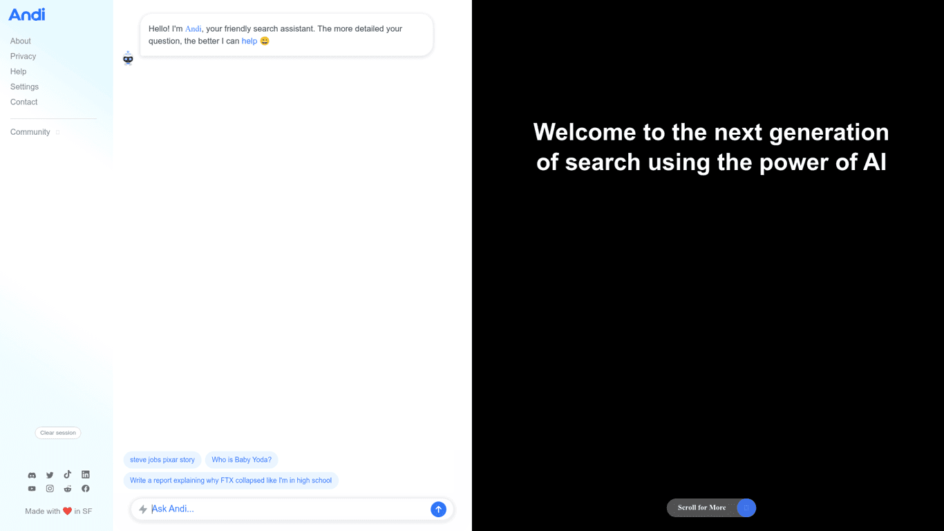Open the YouTube channel icon

point(32,489)
